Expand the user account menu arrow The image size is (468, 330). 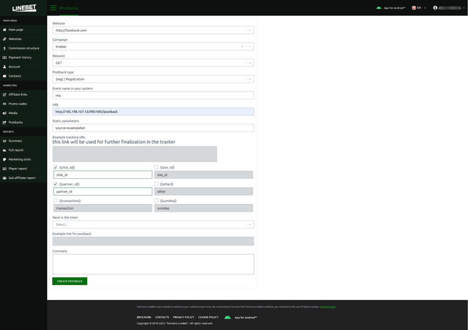tap(464, 8)
